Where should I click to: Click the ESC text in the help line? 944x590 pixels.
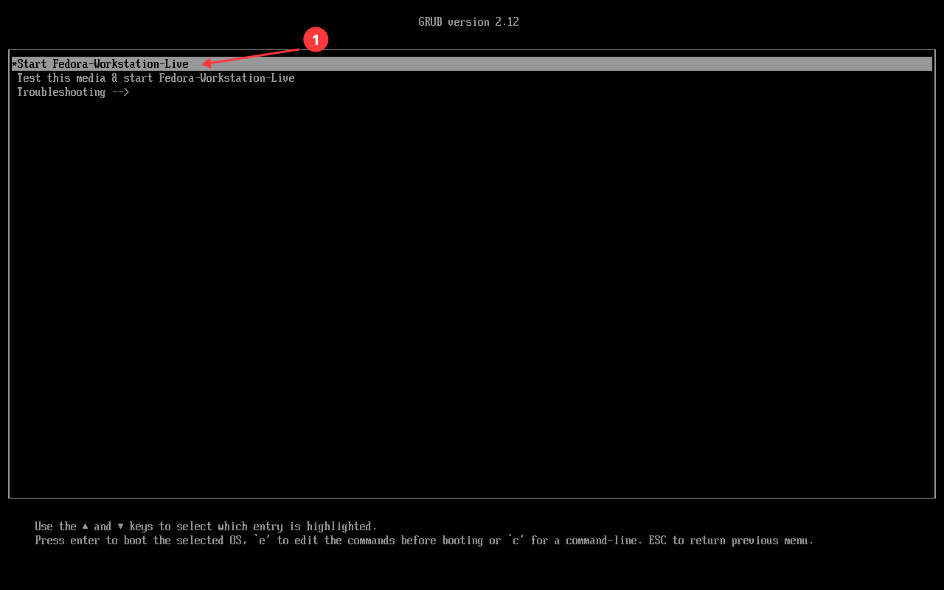pyautogui.click(x=657, y=541)
